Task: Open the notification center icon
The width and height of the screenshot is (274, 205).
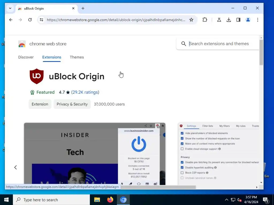Action: coord(265,200)
